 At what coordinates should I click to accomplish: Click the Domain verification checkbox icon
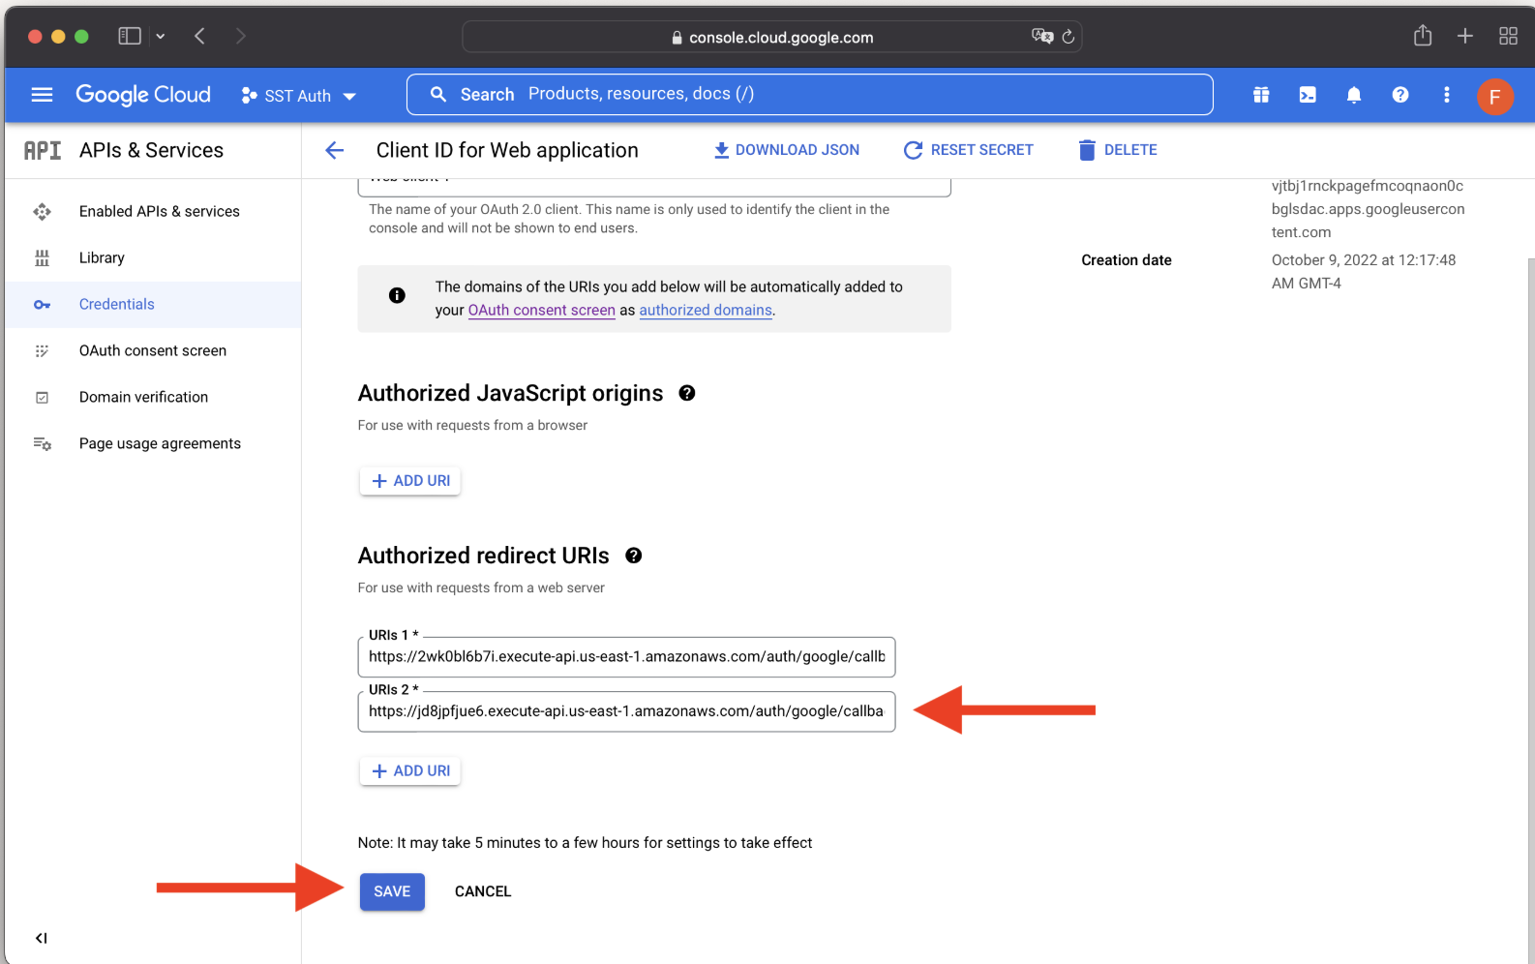42,397
